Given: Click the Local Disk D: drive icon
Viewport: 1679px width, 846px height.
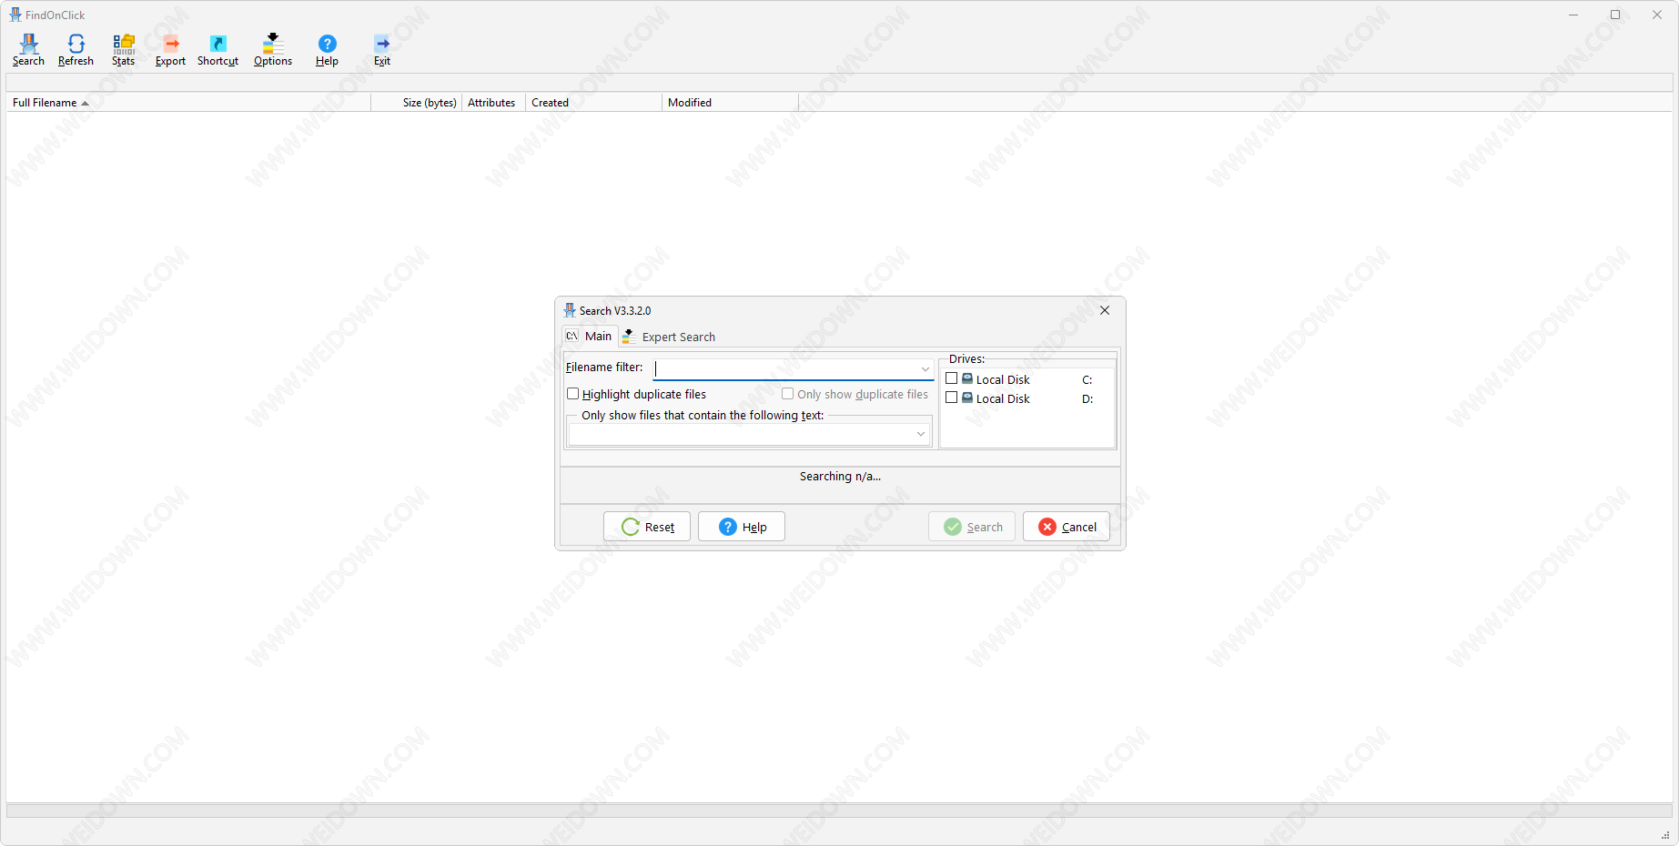Looking at the screenshot, I should coord(967,398).
